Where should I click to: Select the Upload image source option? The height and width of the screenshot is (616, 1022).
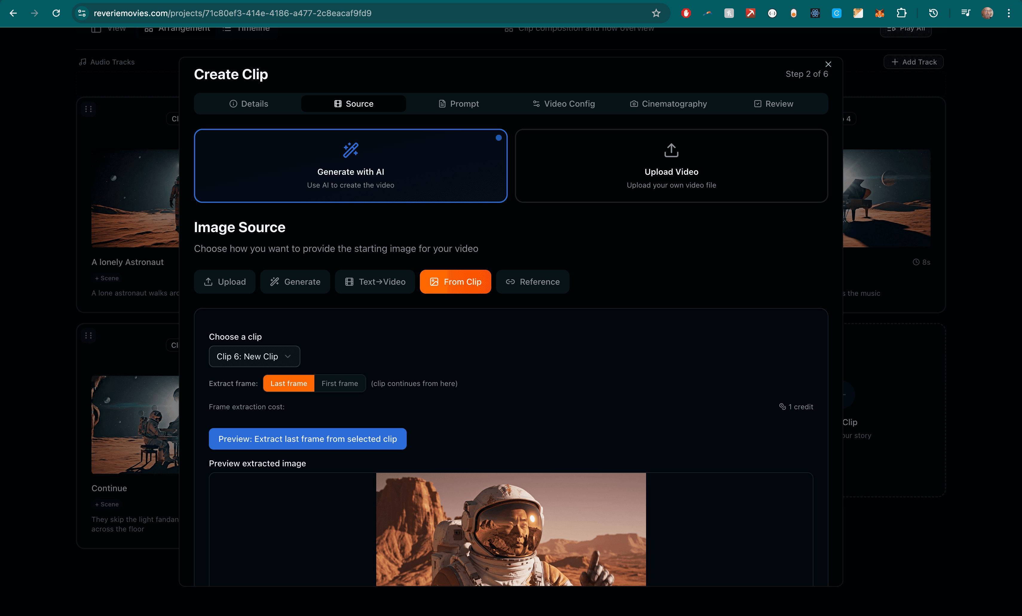tap(224, 281)
